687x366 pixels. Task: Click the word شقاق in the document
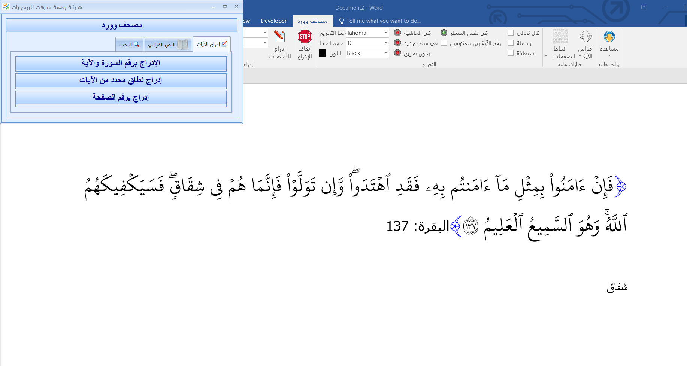click(617, 287)
